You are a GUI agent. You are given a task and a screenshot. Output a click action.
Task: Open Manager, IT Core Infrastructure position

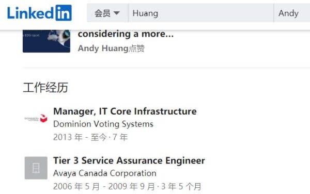[x=125, y=111]
